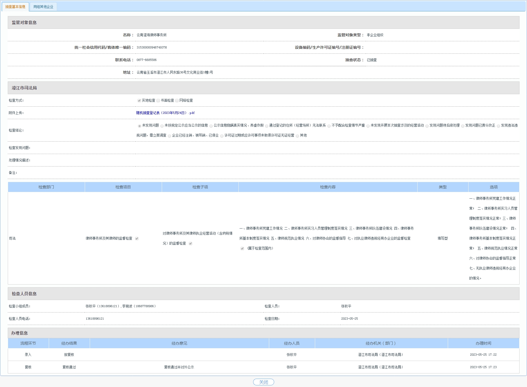Click the 选项 column header
The width and height of the screenshot is (527, 387).
pyautogui.click(x=494, y=187)
